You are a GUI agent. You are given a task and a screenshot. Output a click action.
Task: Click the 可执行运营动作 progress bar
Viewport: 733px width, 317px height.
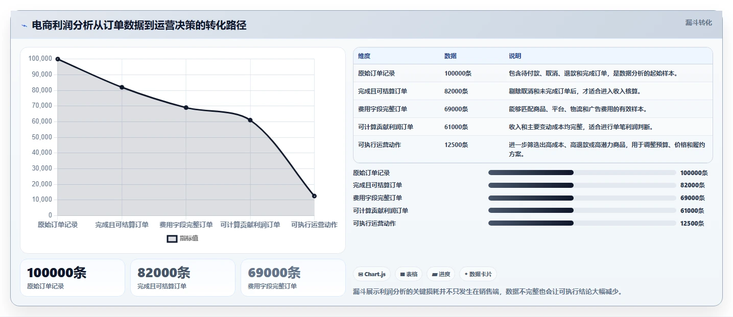coord(582,223)
